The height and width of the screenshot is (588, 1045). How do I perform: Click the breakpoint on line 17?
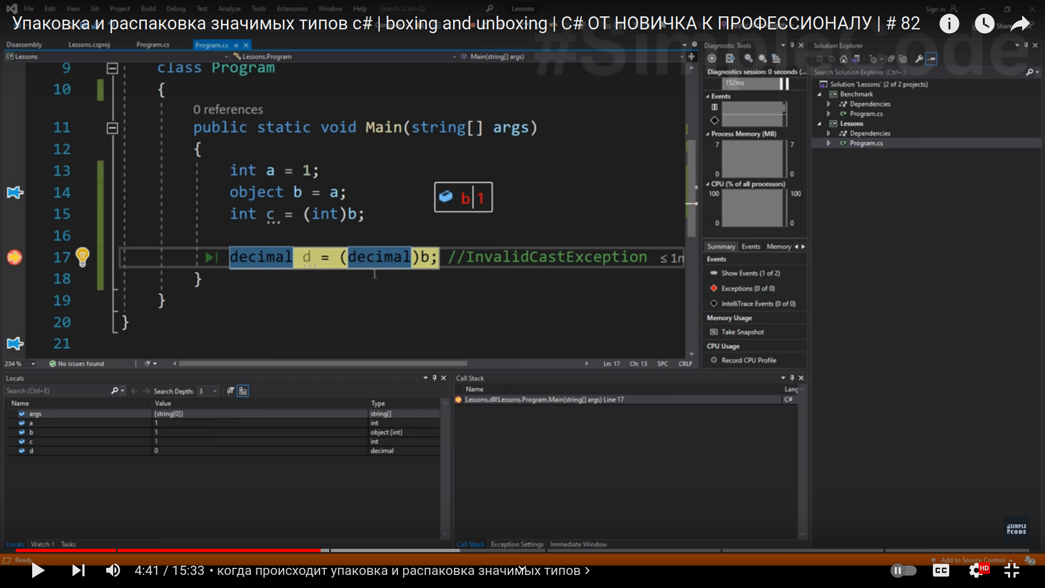[x=15, y=257]
